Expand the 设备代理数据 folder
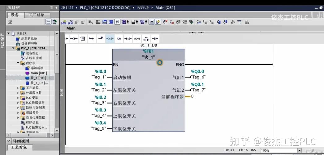 coord(18,118)
